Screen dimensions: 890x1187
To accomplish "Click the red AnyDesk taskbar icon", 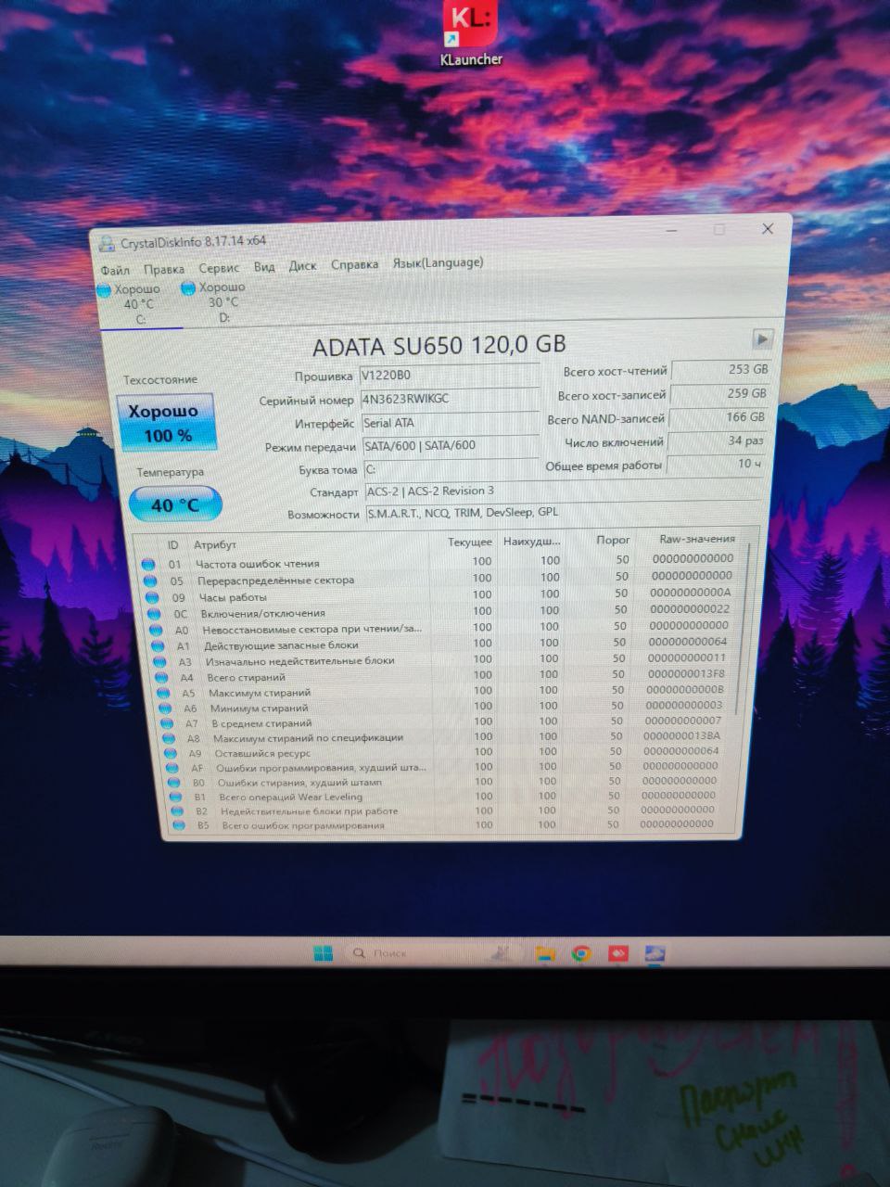I will [x=618, y=953].
